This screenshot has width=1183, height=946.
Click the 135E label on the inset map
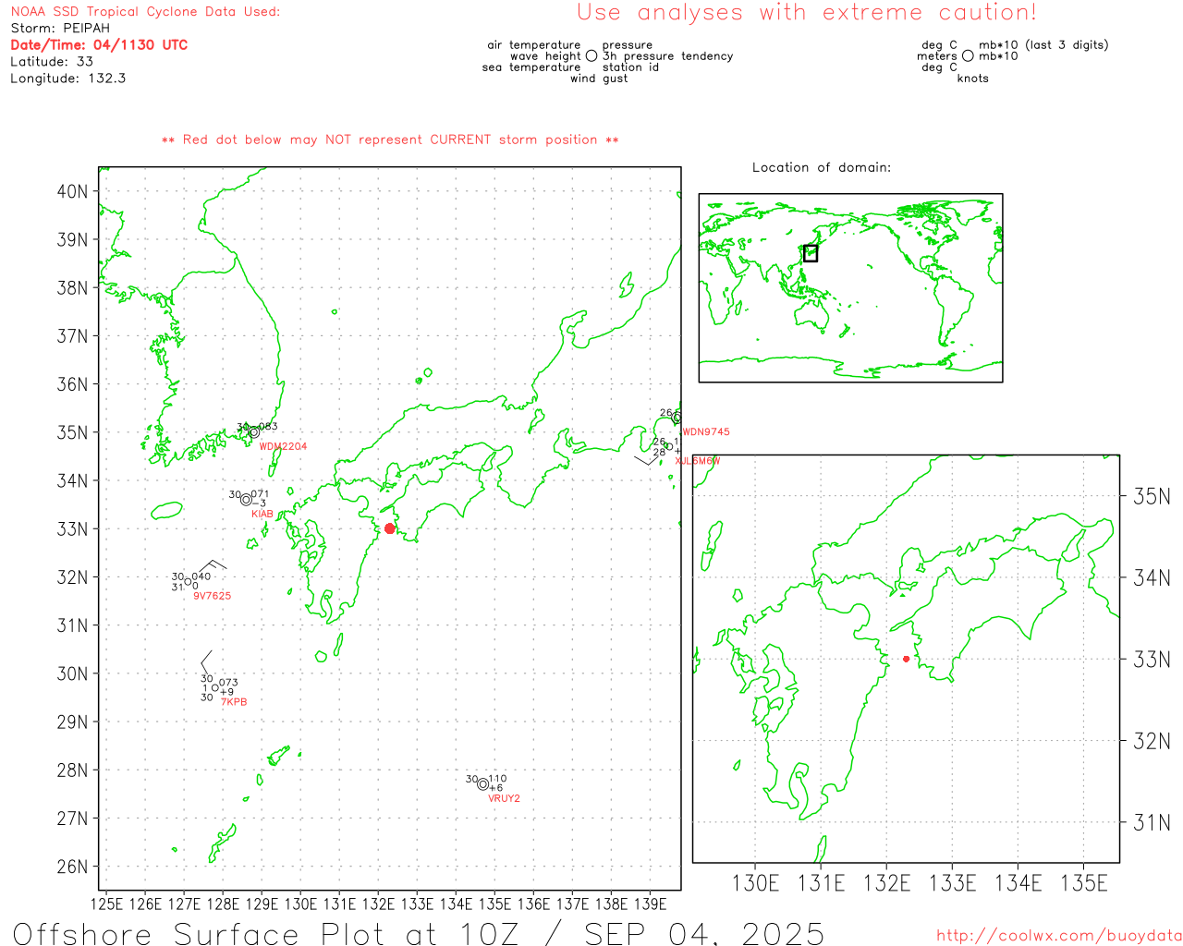(1084, 884)
